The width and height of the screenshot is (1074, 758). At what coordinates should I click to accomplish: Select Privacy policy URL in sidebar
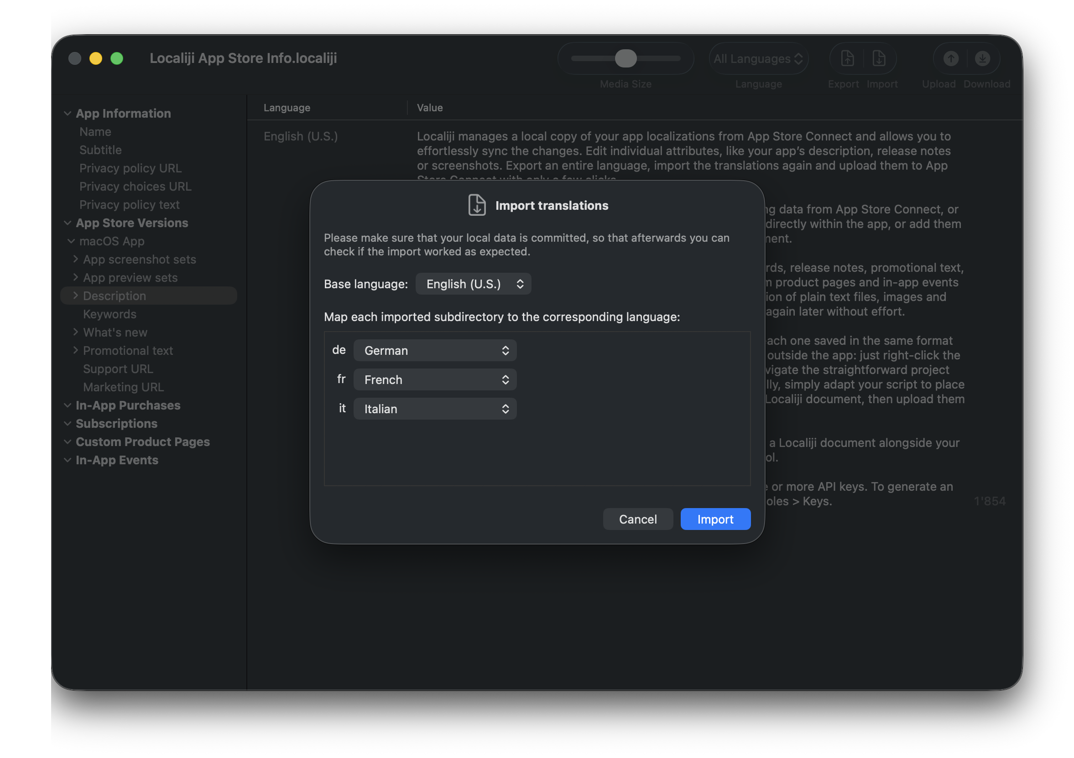pyautogui.click(x=130, y=168)
